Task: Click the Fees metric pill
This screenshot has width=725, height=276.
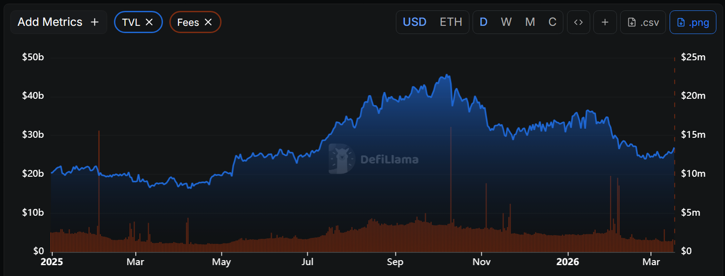Action: pos(188,22)
